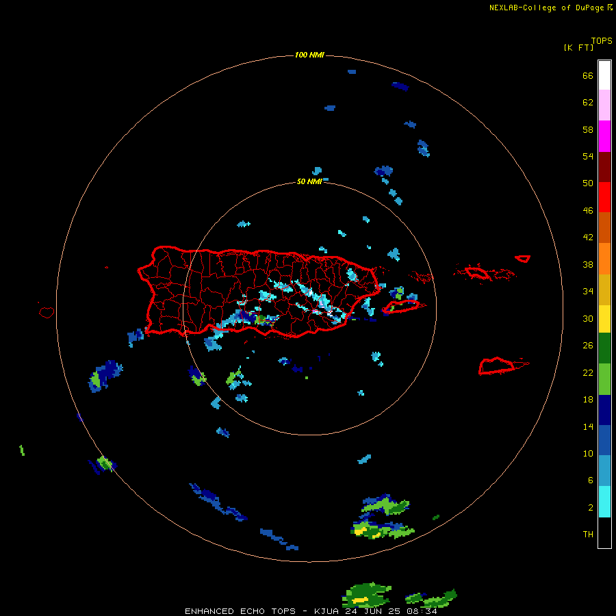Click the '100 NMI' range ring label
This screenshot has height=616, width=616.
click(309, 55)
